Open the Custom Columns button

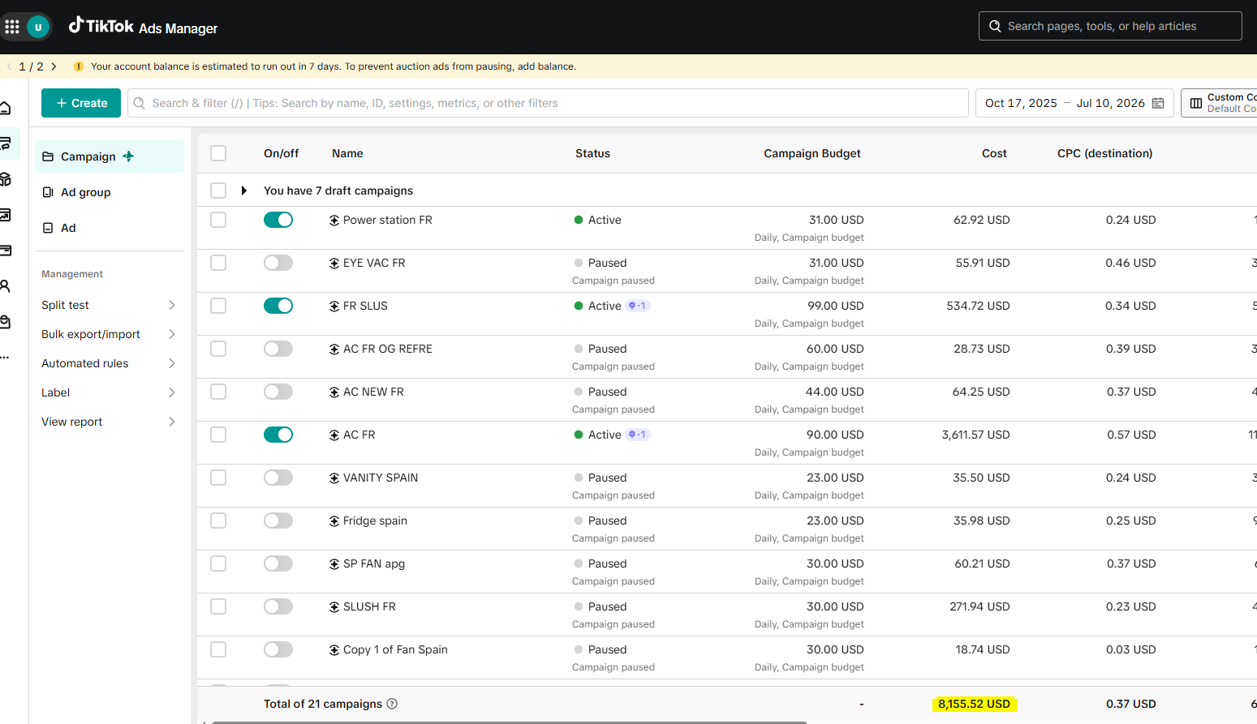[x=1220, y=103]
